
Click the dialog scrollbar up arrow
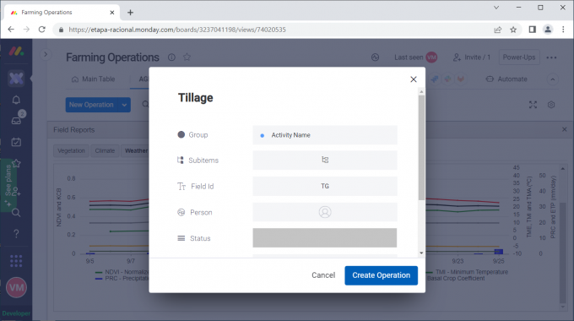click(421, 91)
